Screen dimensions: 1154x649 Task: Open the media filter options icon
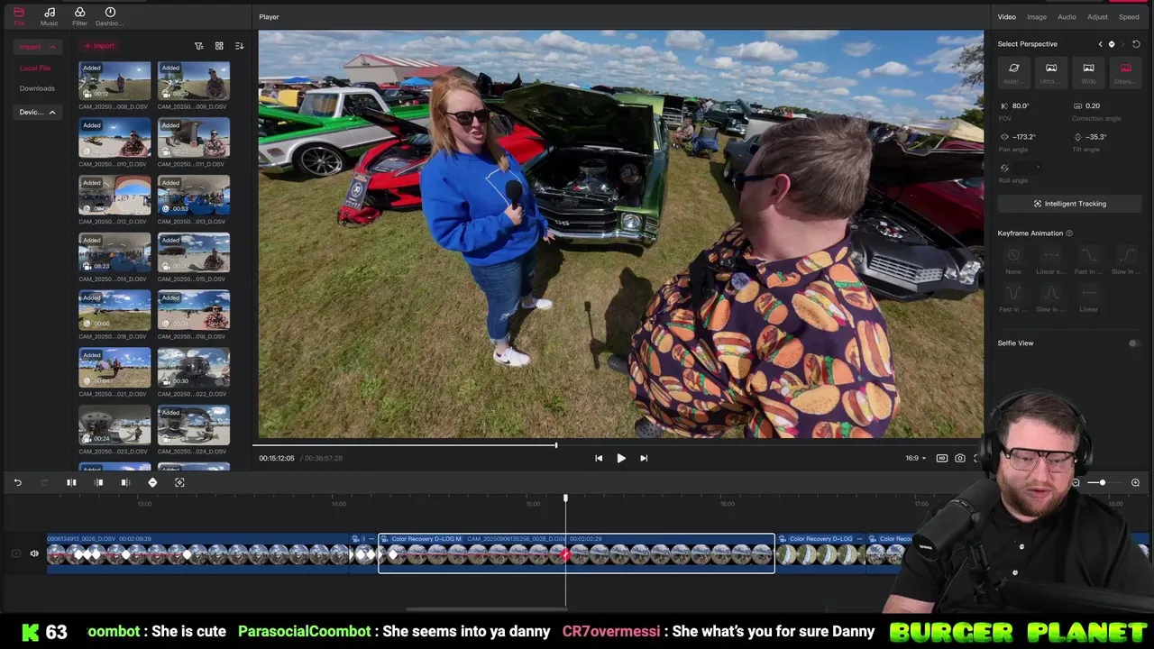click(199, 46)
